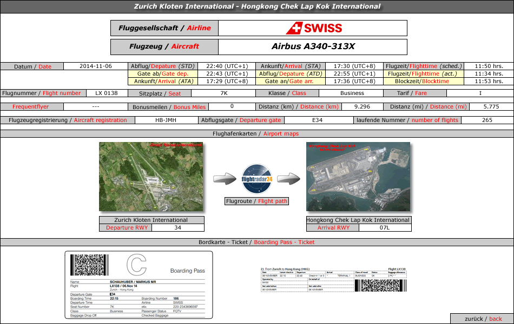Open the Zurich Kloten airport map thumbnail

pyautogui.click(x=151, y=177)
